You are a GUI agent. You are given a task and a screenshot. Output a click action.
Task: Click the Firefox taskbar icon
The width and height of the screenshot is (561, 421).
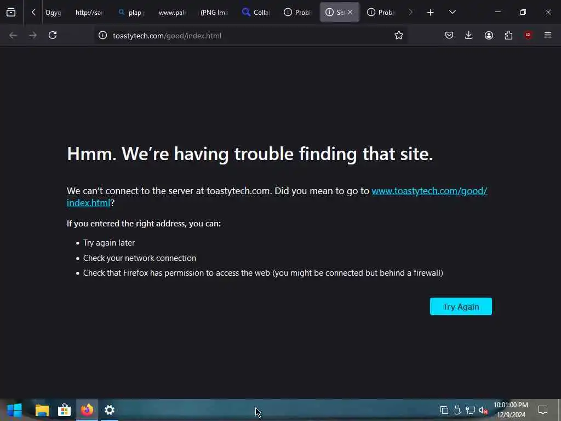click(87, 410)
